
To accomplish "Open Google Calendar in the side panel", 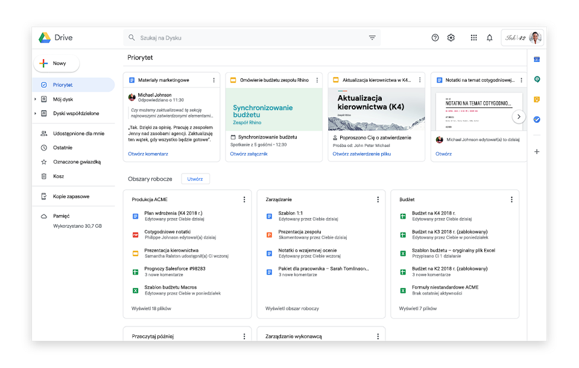I will pos(537,60).
